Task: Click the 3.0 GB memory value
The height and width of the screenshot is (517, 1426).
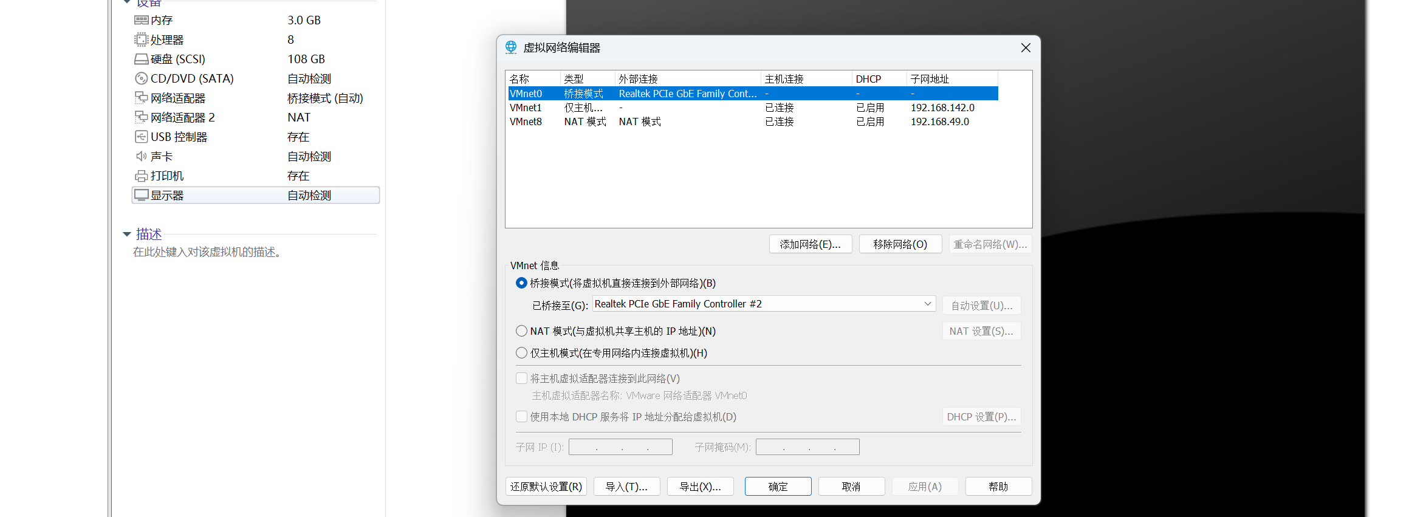Action: point(304,20)
